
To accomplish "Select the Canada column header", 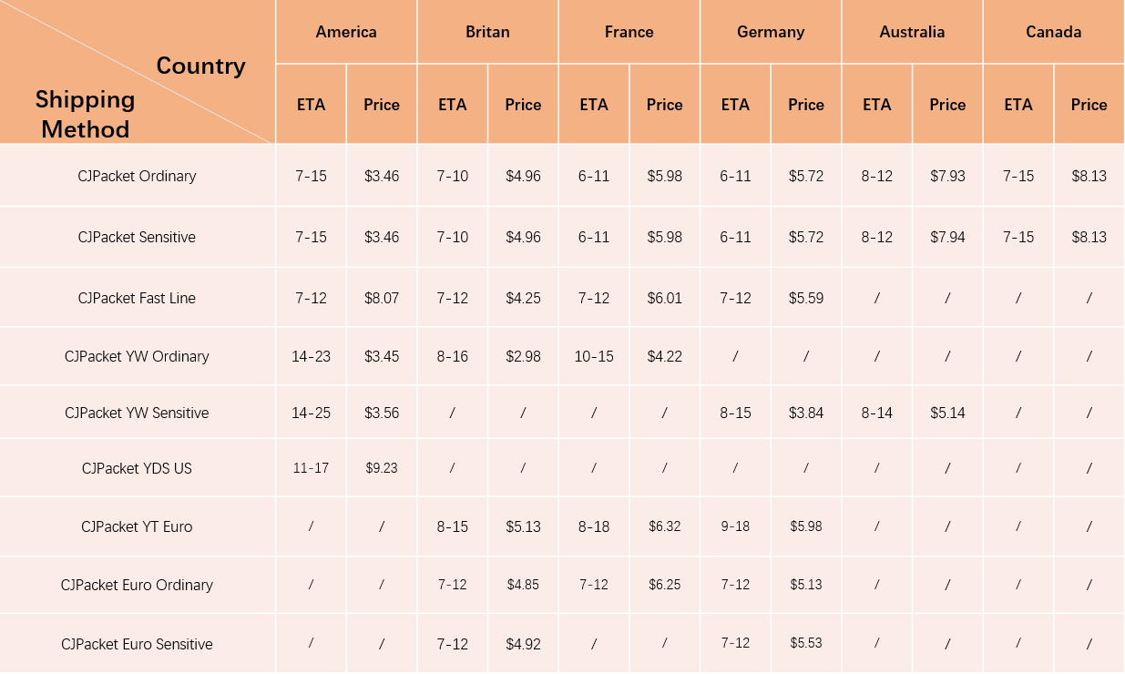I will tap(1053, 32).
